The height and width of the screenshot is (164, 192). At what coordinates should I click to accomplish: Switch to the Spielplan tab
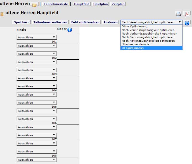(x=101, y=4)
